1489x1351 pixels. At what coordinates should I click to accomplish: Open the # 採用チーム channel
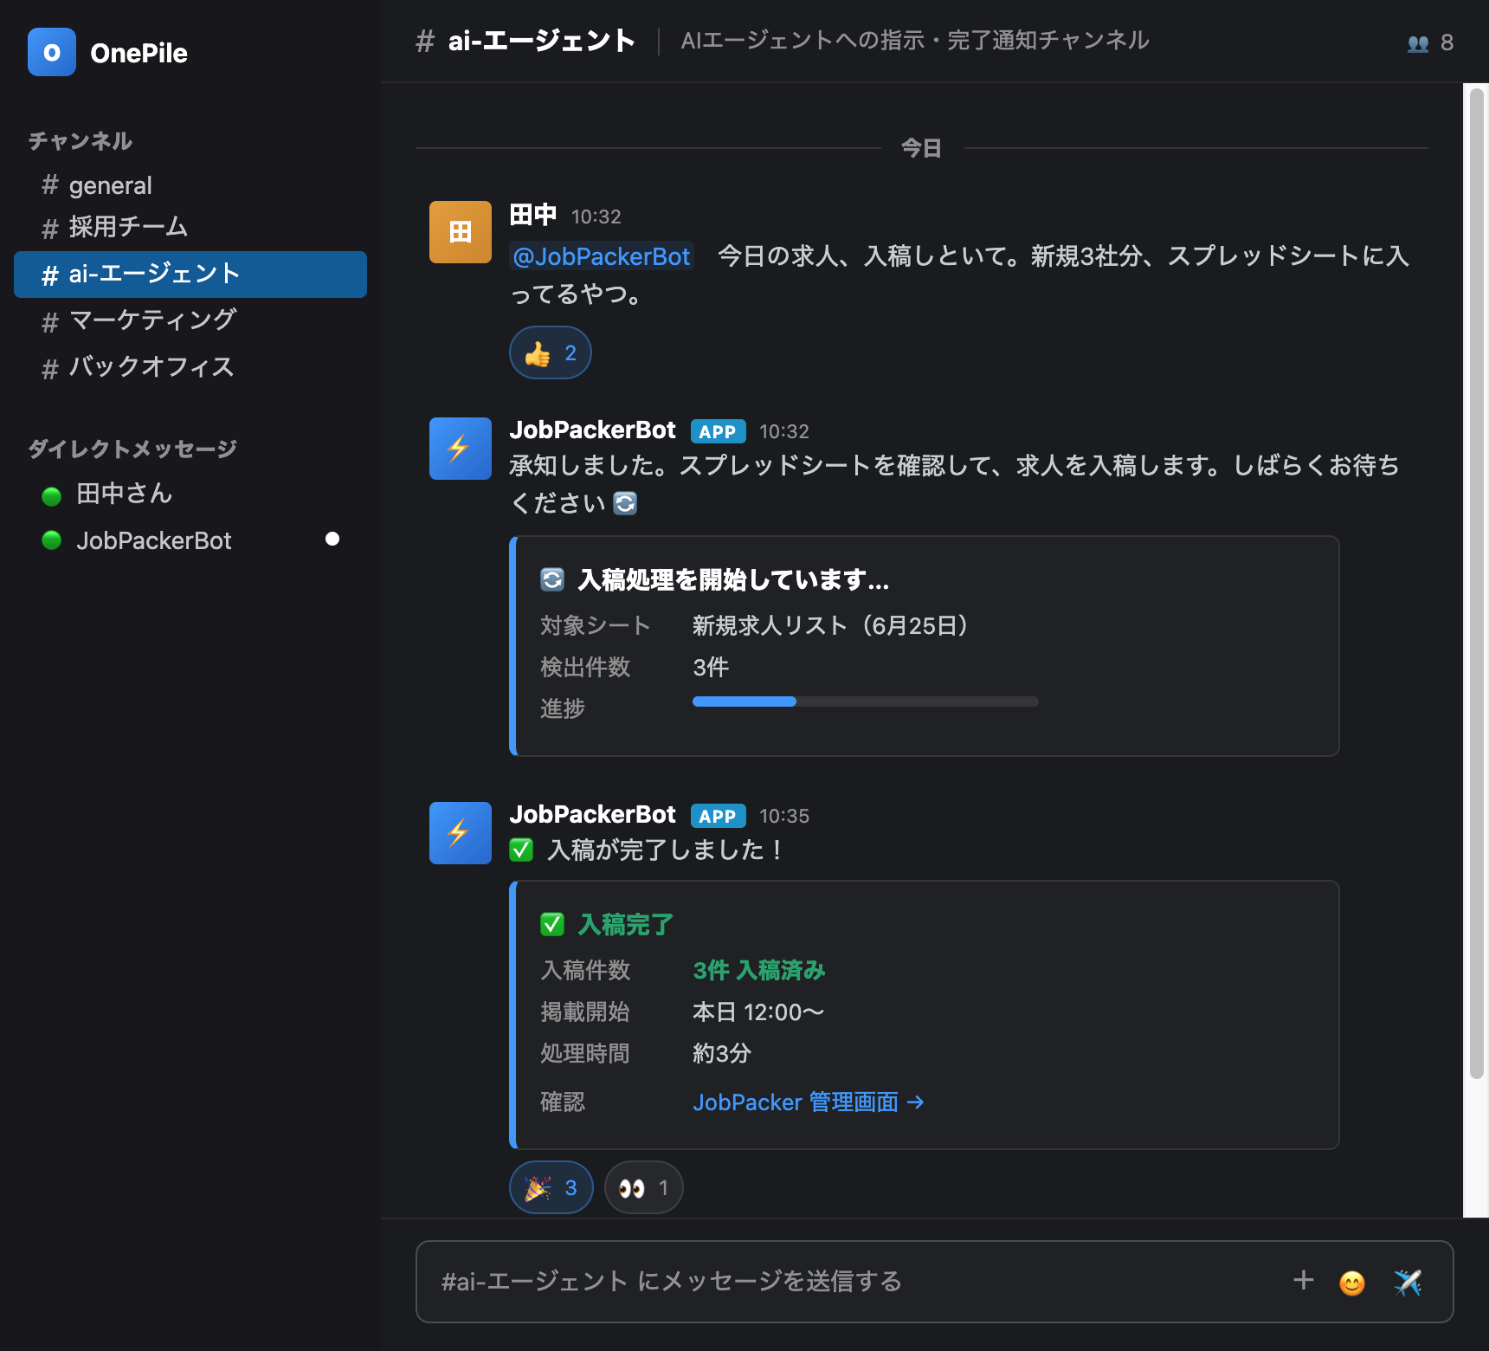click(190, 227)
